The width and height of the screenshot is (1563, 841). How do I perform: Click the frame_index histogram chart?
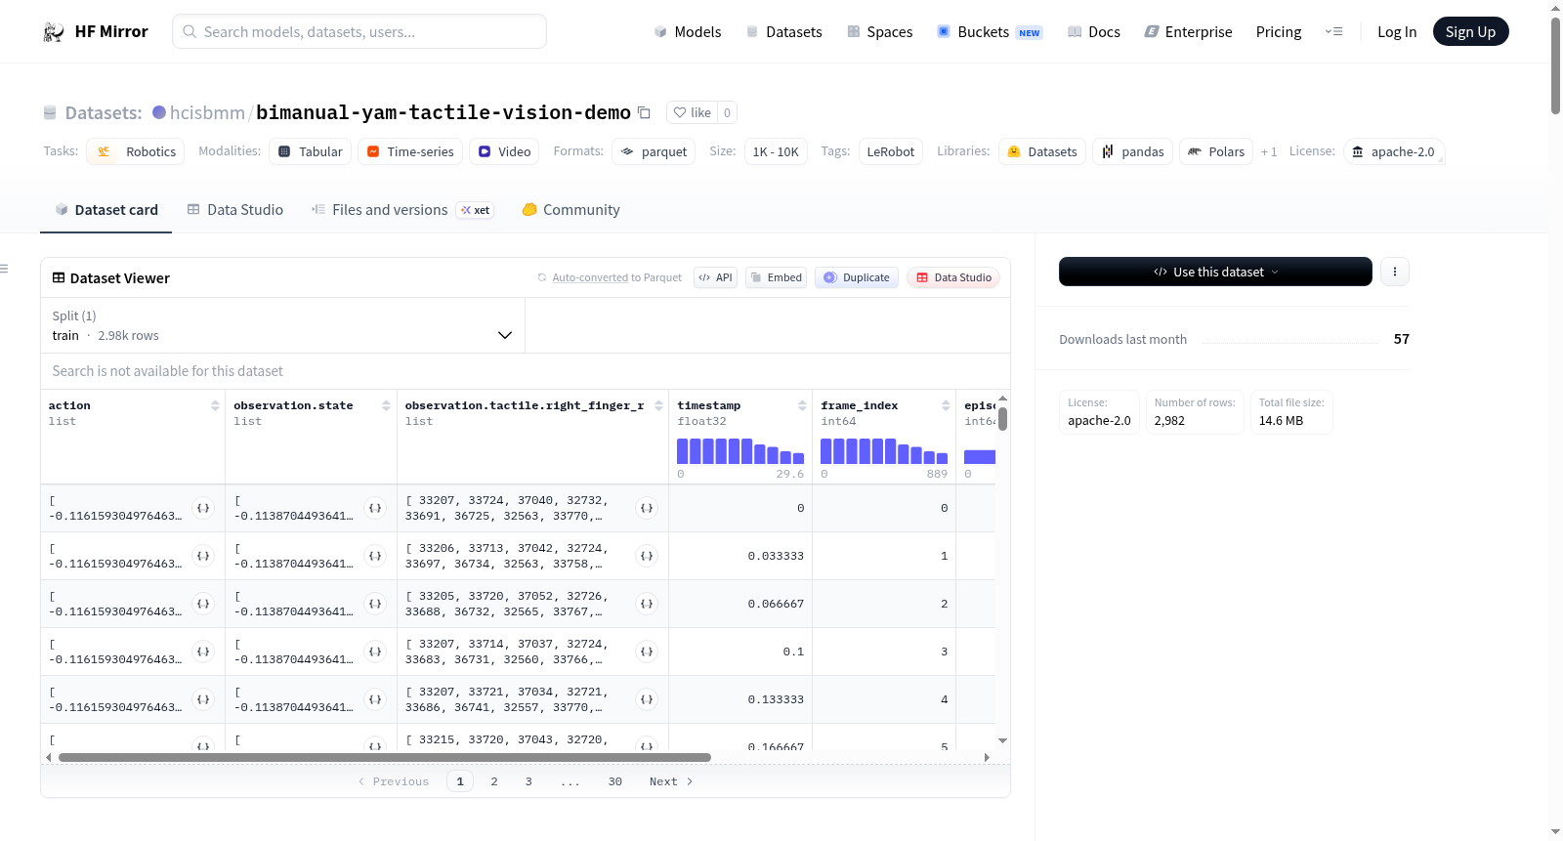pyautogui.click(x=884, y=451)
